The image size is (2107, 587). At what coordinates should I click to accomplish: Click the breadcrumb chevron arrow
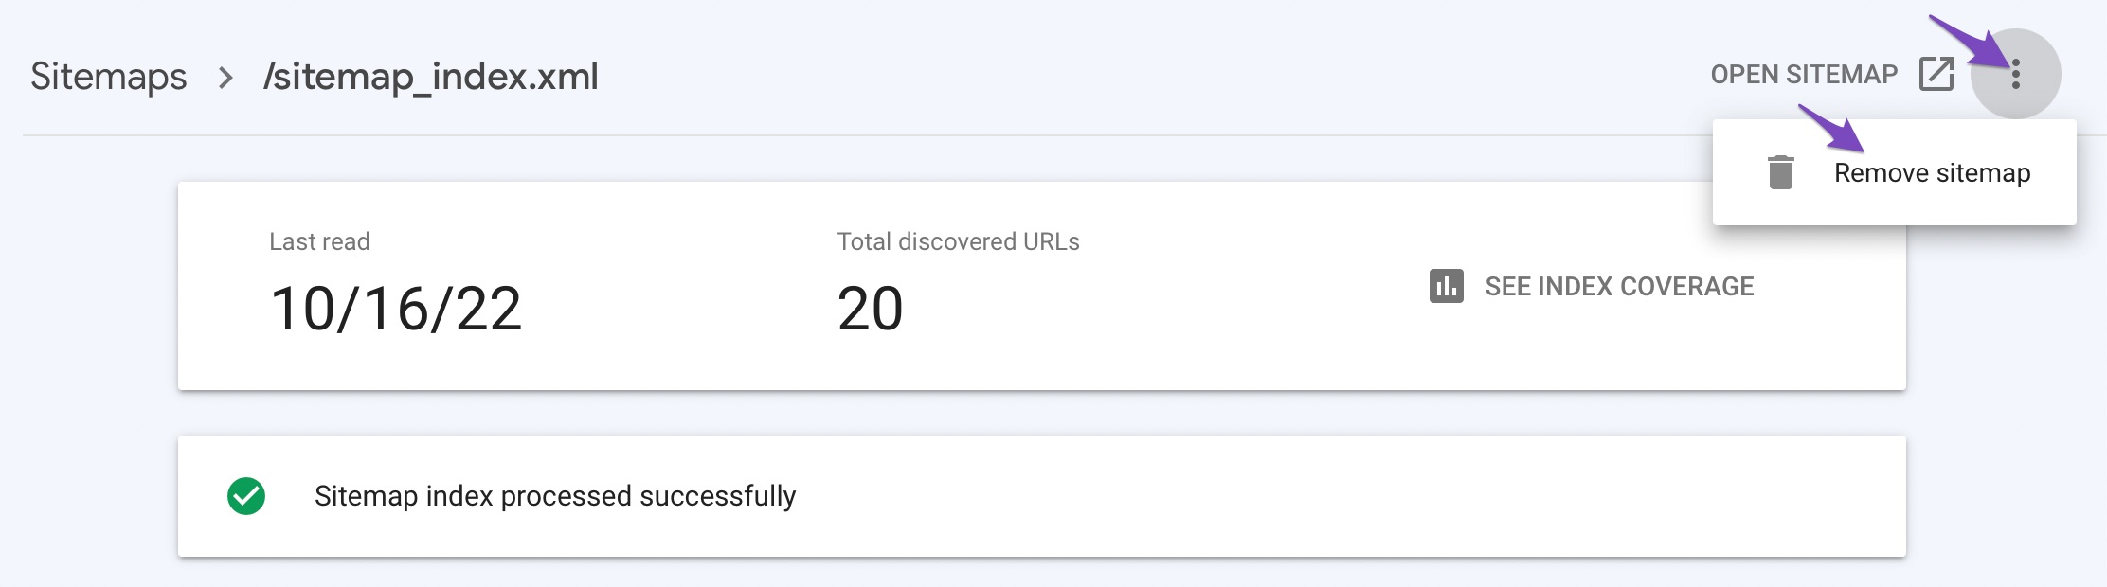pos(225,77)
